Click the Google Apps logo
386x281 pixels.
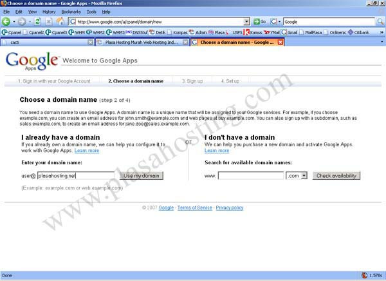(32, 61)
